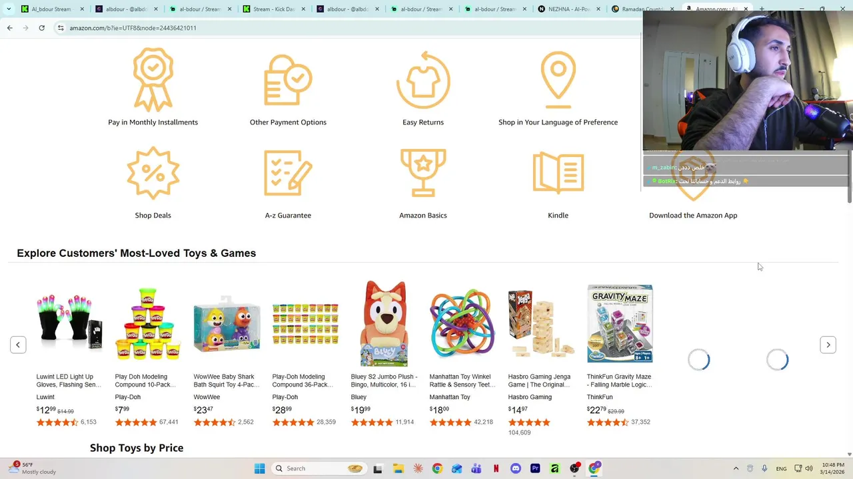The width and height of the screenshot is (853, 479).
Task: Click the Bluey Bingo plush product image
Action: [x=384, y=323]
